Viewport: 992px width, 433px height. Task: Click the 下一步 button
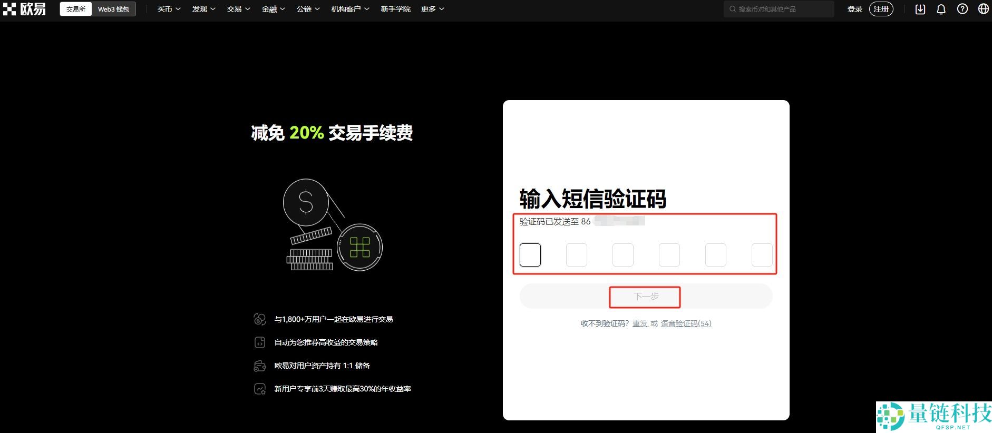pyautogui.click(x=646, y=297)
